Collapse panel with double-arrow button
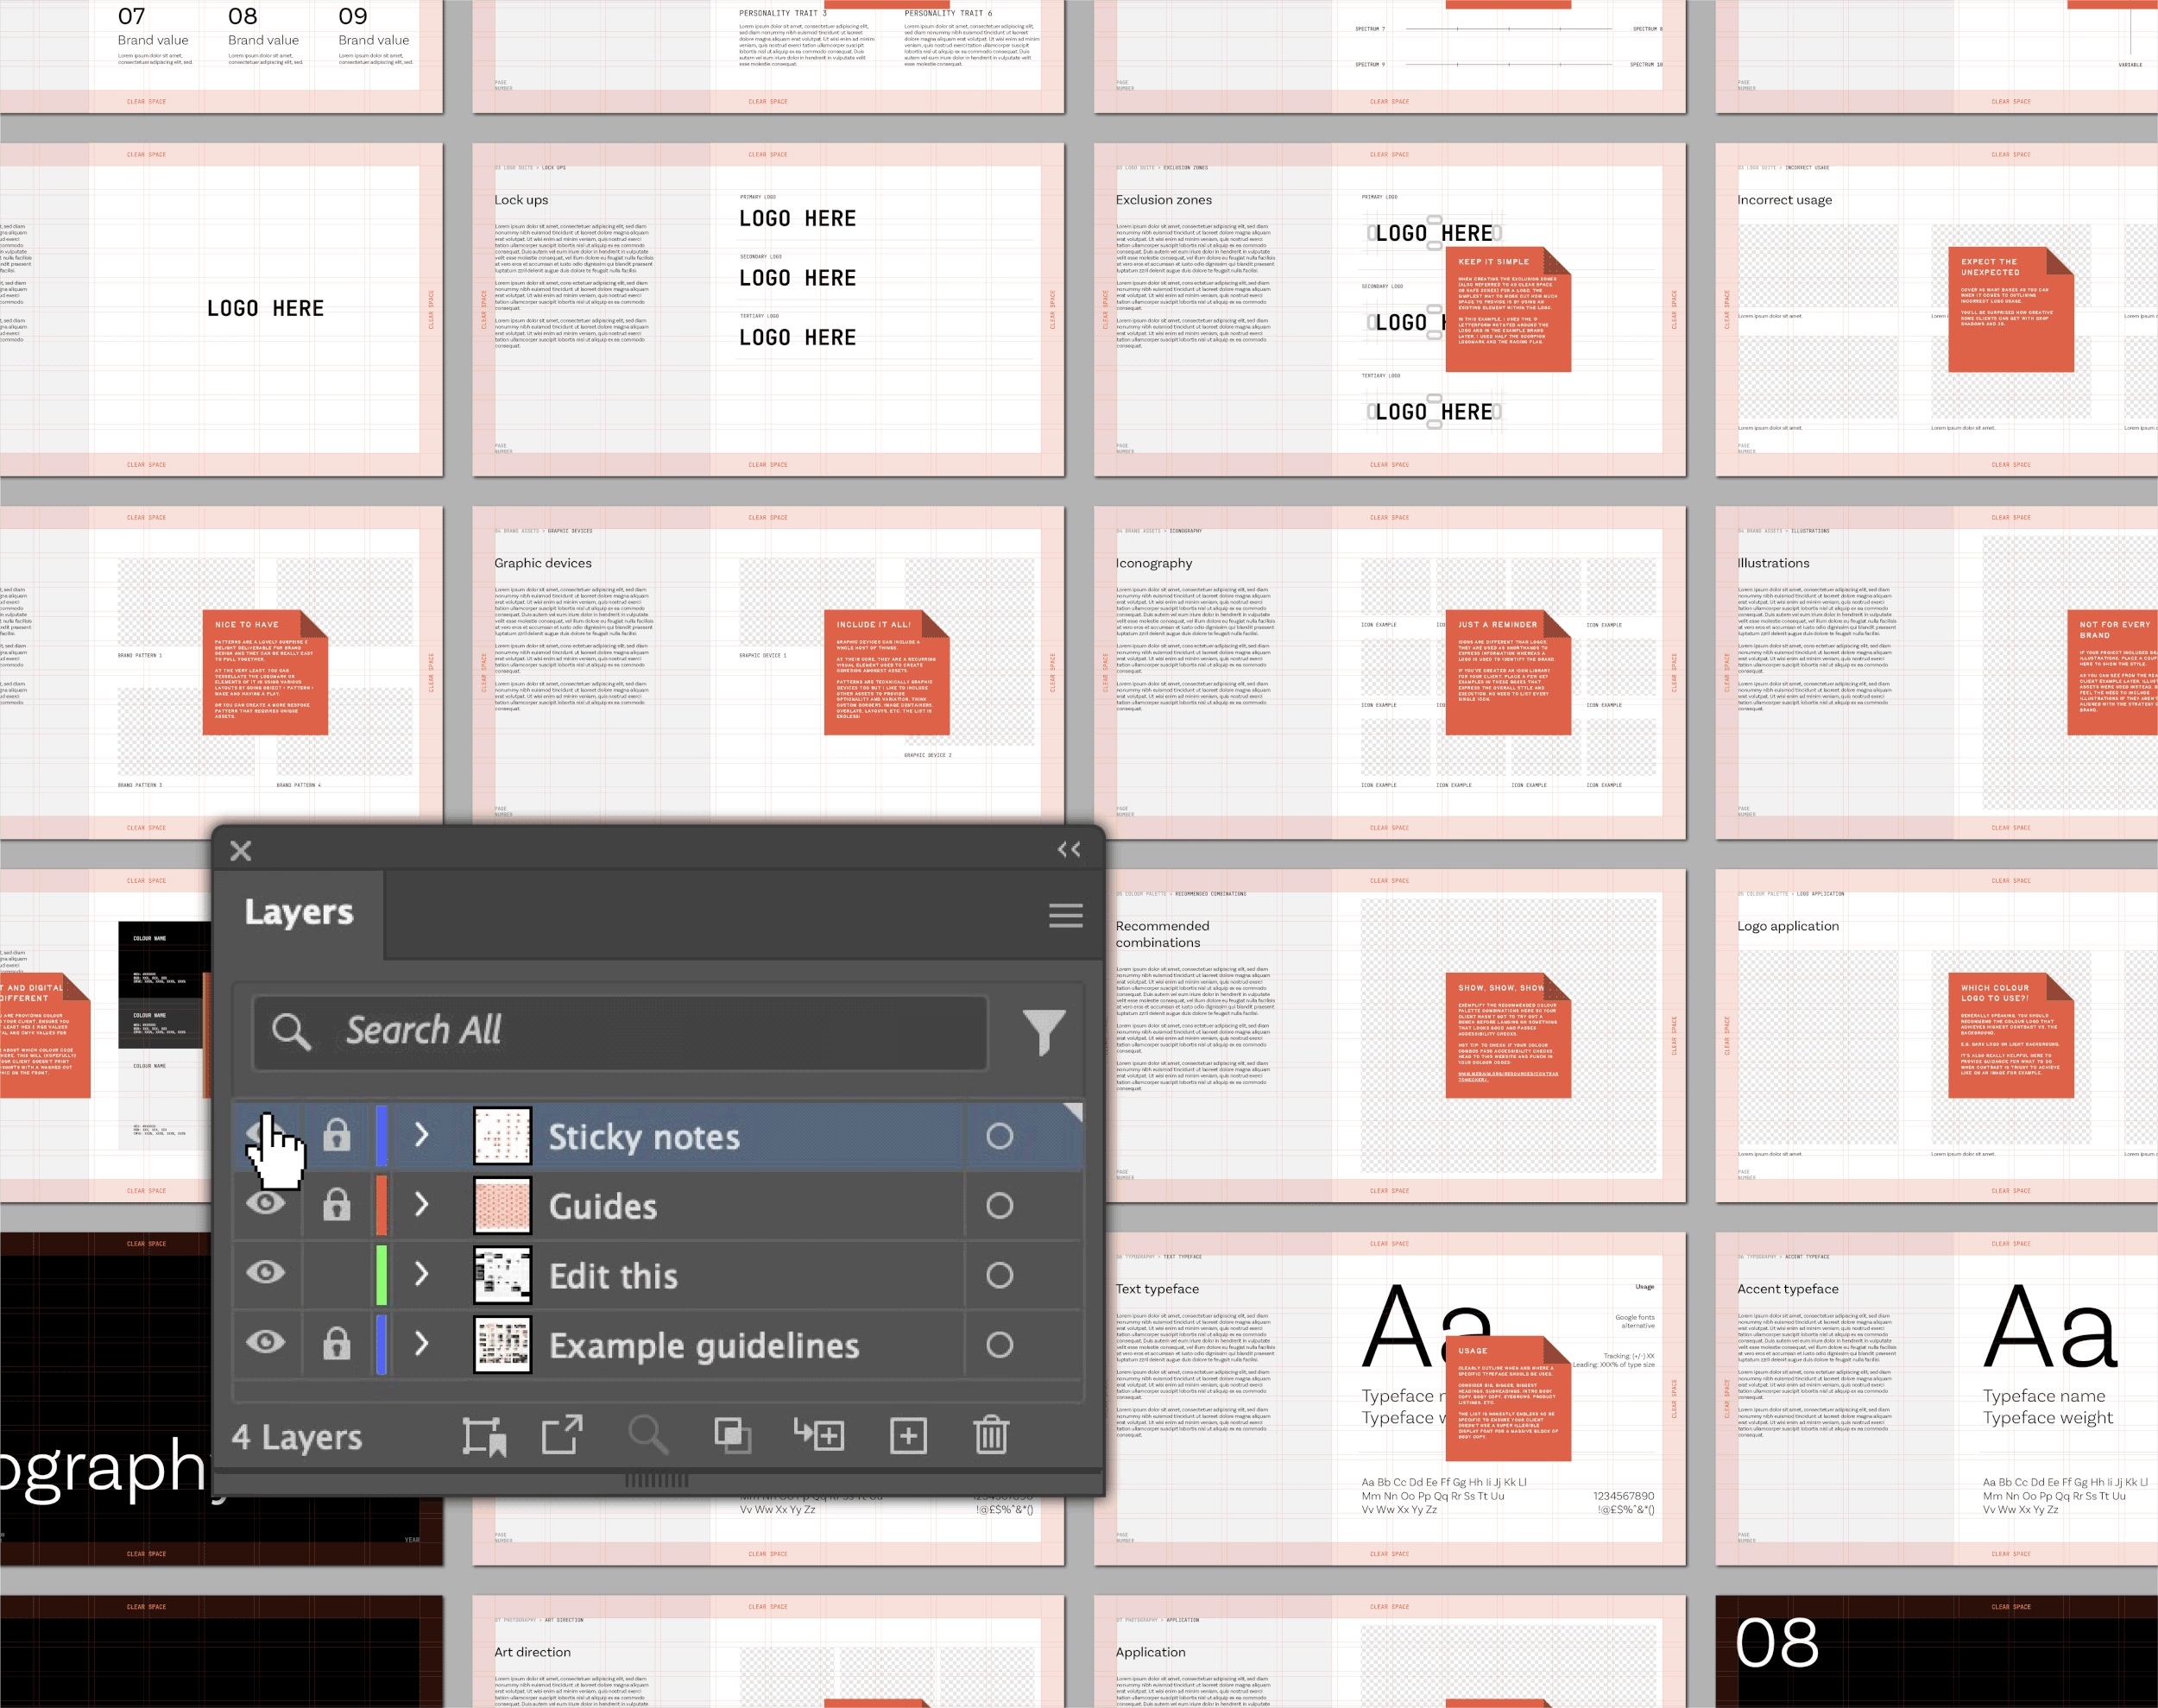 point(1068,850)
